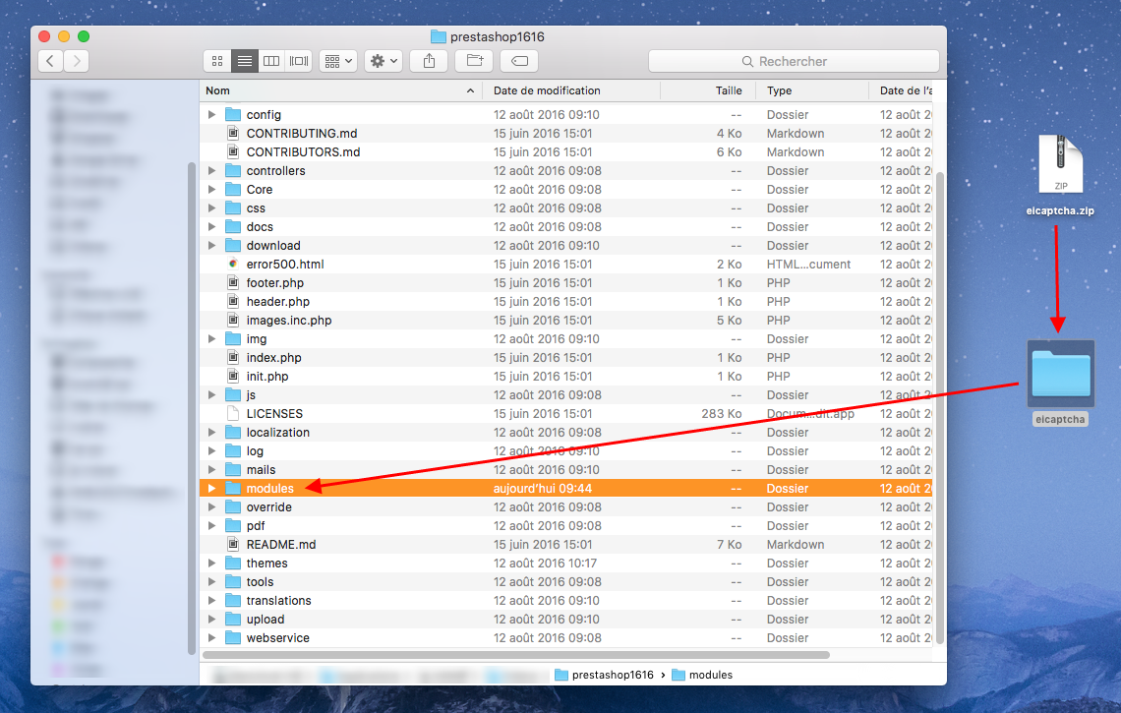The height and width of the screenshot is (713, 1121).
Task: Click the Share toolbar button
Action: (x=429, y=61)
